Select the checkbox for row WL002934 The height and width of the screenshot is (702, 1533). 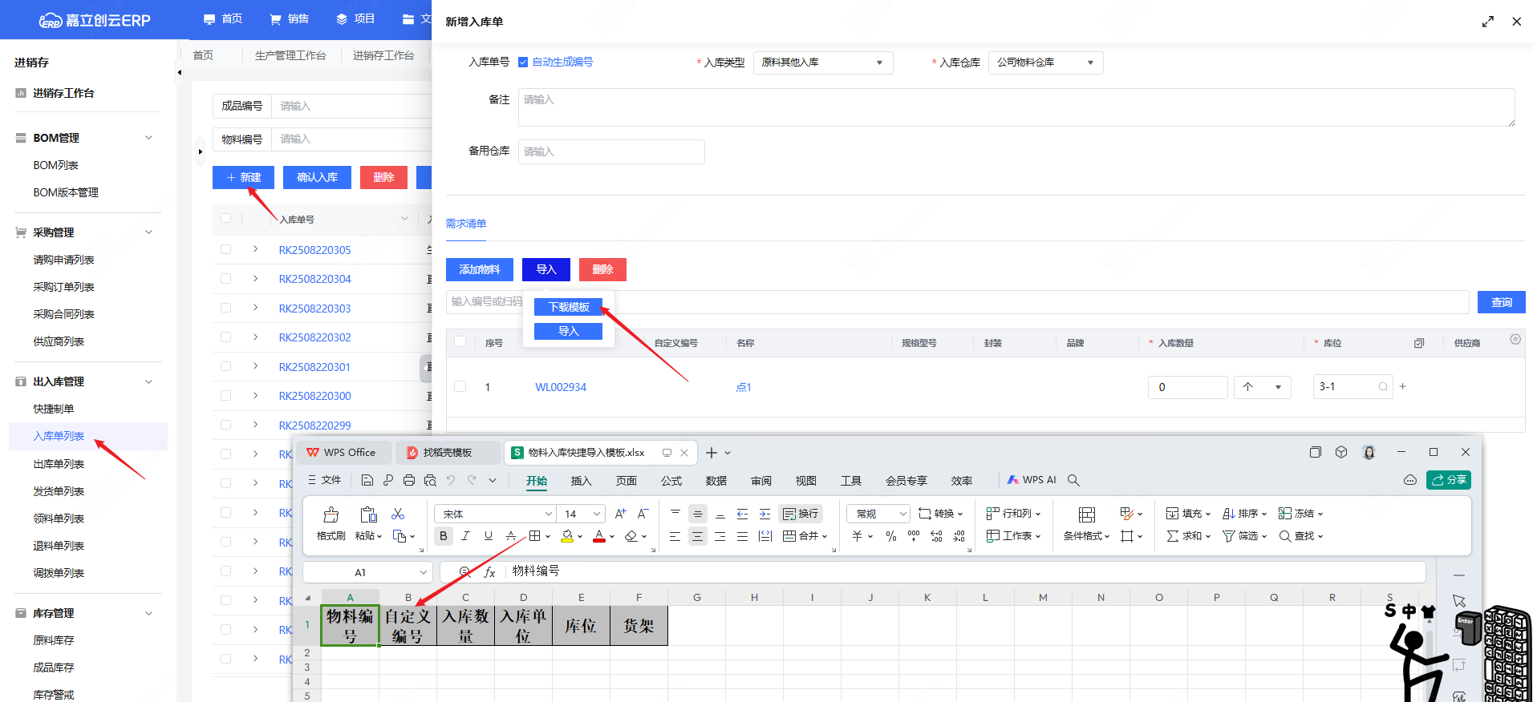pyautogui.click(x=460, y=386)
